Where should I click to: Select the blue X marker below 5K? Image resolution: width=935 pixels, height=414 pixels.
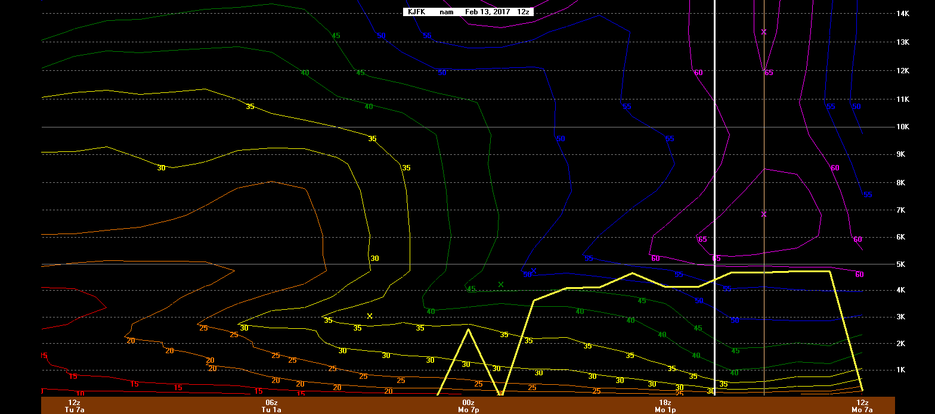534,271
